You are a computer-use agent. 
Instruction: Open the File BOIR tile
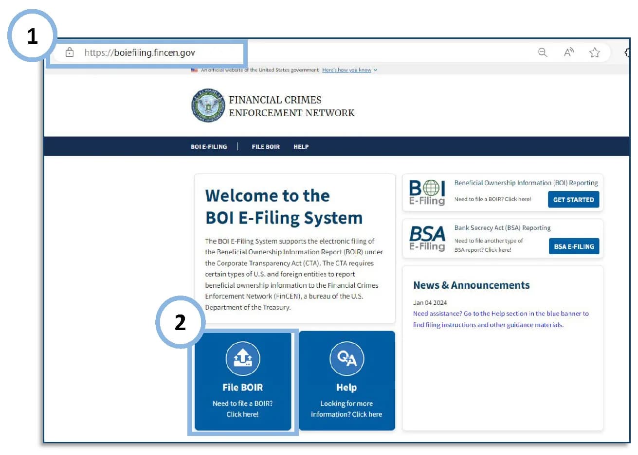(x=243, y=382)
